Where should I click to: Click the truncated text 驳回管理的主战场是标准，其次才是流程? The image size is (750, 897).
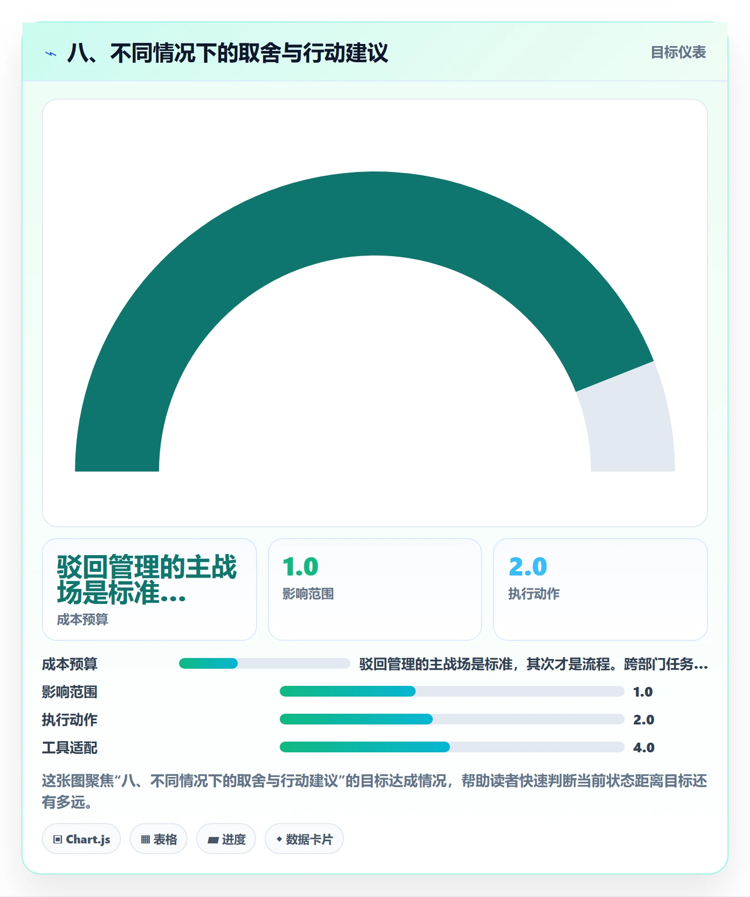point(534,664)
